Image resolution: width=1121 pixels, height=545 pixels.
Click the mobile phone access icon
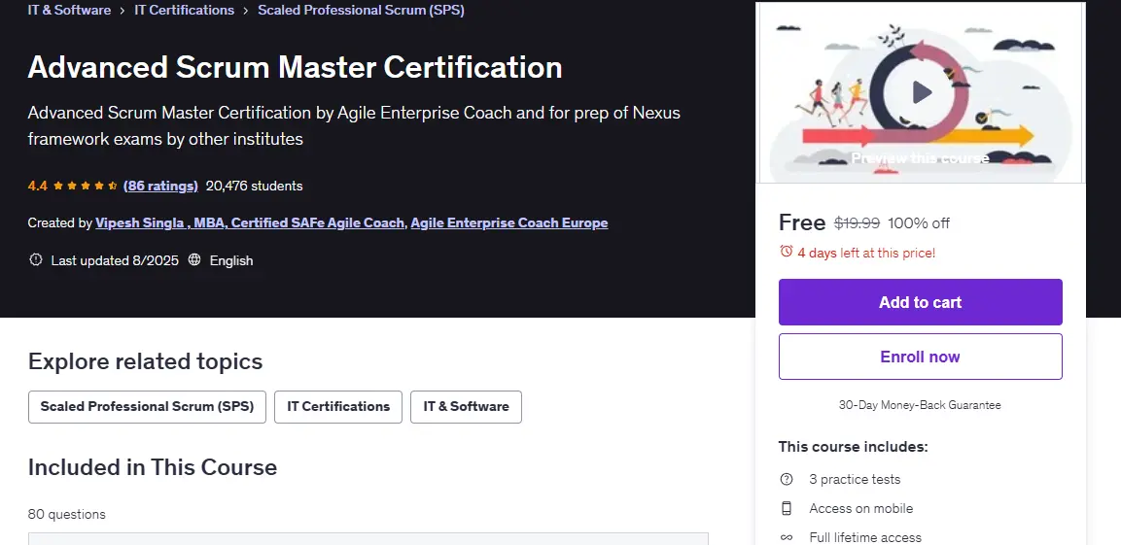(787, 509)
